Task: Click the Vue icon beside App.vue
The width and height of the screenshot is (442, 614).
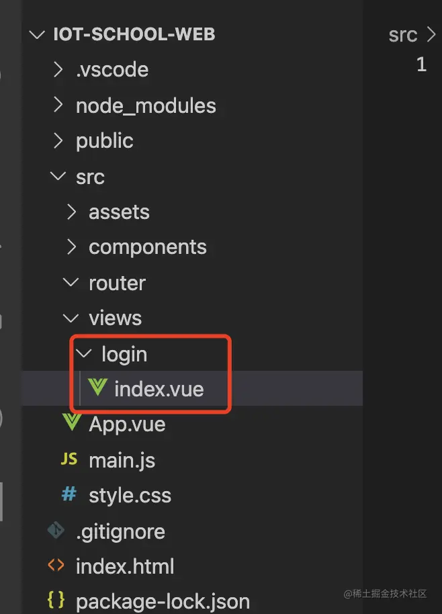Action: pos(72,422)
